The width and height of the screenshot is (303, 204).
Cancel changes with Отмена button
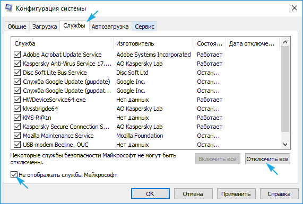(193, 194)
